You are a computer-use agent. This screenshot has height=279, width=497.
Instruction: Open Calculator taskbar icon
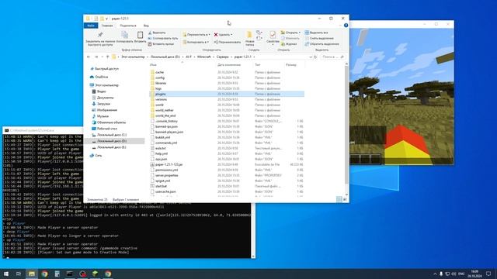coord(57,274)
